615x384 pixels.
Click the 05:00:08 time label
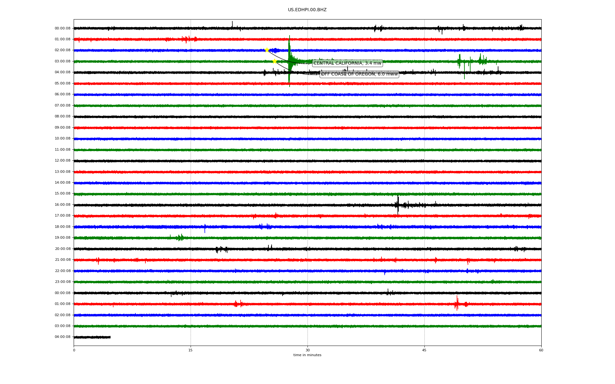tap(62, 83)
